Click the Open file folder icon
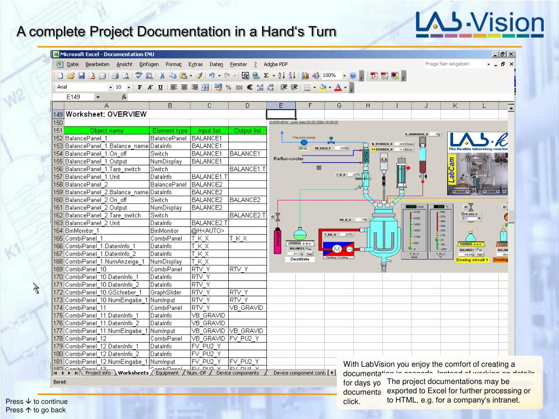Image resolution: width=559 pixels, height=419 pixels. coord(71,75)
